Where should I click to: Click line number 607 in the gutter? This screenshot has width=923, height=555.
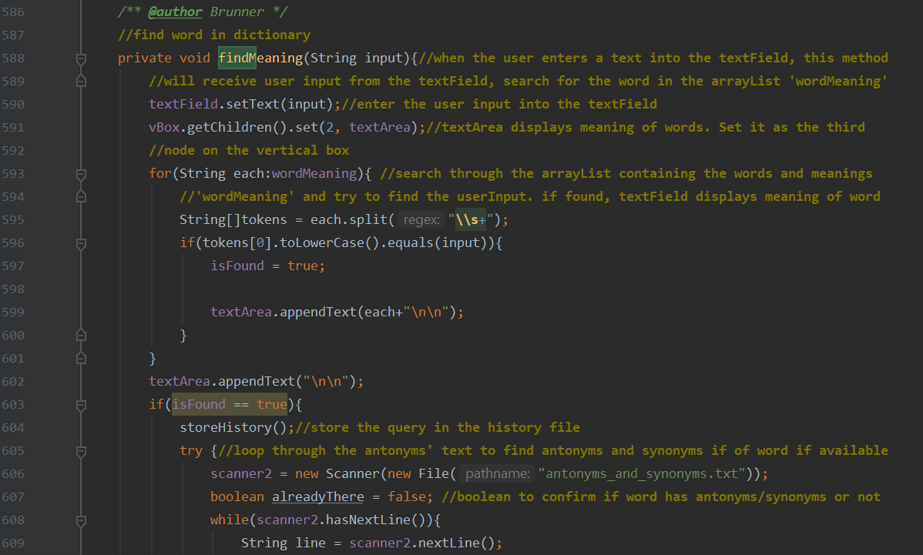(x=13, y=497)
